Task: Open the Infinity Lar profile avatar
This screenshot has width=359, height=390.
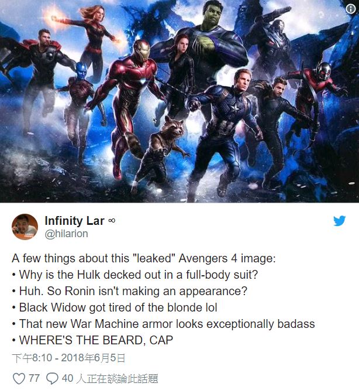Action: tap(25, 227)
